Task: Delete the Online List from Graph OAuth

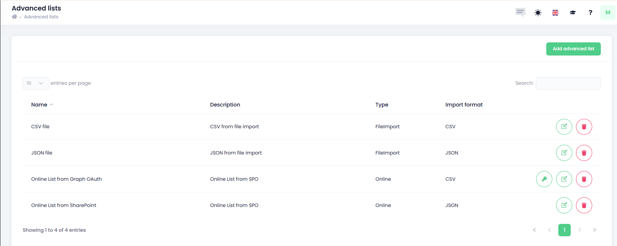Action: pyautogui.click(x=584, y=179)
